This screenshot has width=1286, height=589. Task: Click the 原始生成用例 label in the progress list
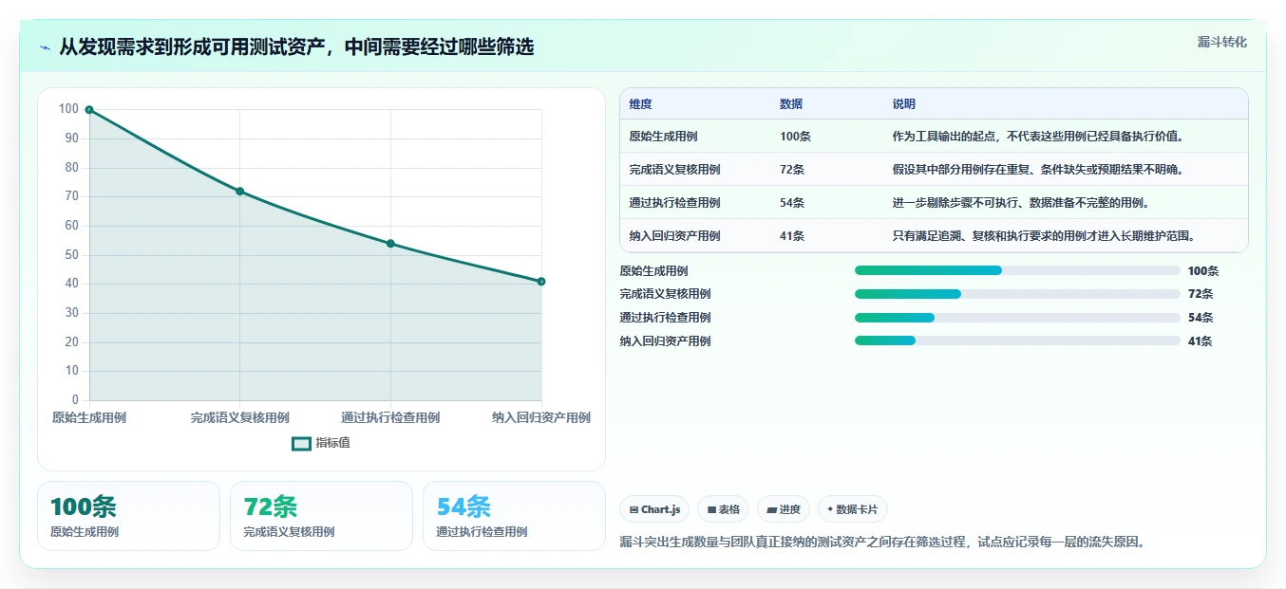click(654, 270)
